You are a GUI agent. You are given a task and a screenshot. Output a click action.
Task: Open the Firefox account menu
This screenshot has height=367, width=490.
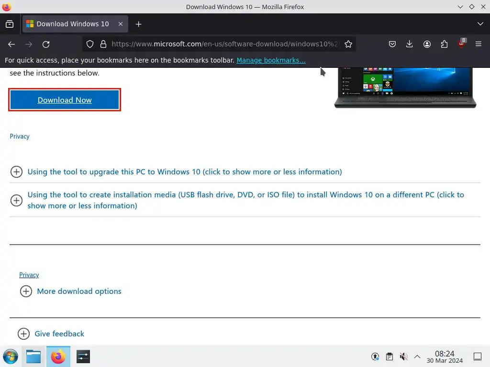[427, 44]
